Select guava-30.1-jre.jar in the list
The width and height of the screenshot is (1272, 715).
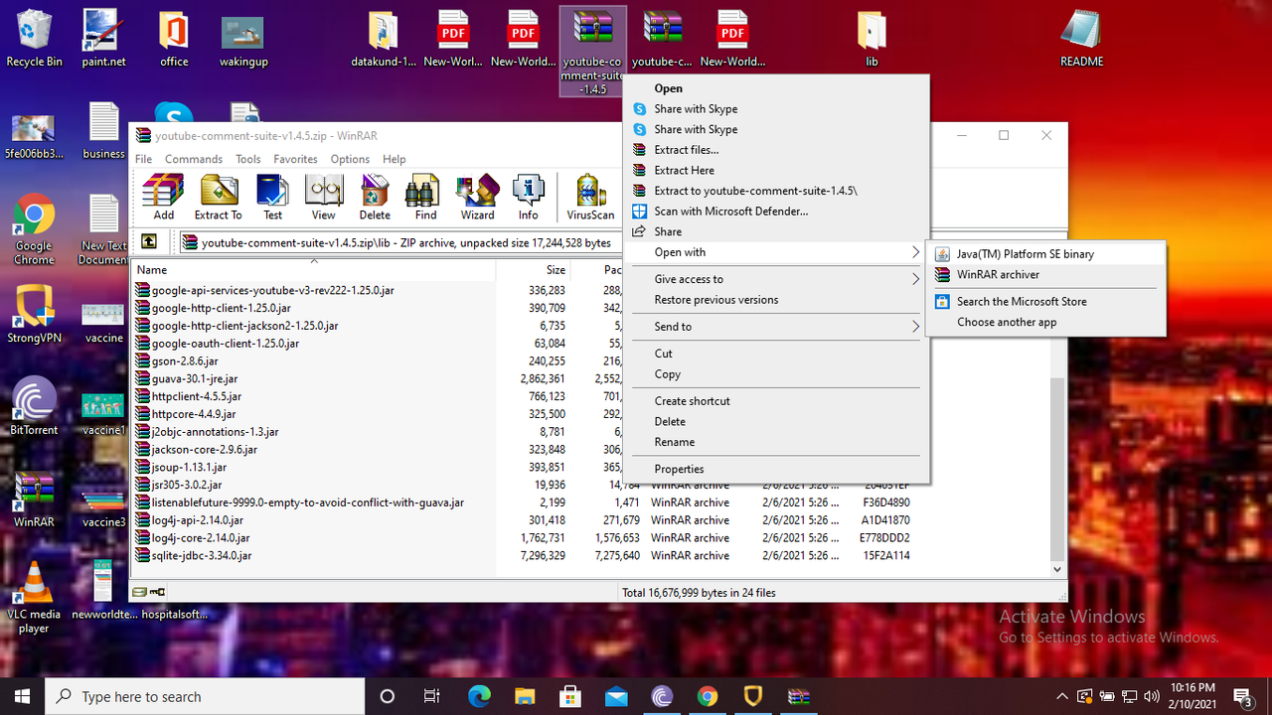pyautogui.click(x=195, y=378)
